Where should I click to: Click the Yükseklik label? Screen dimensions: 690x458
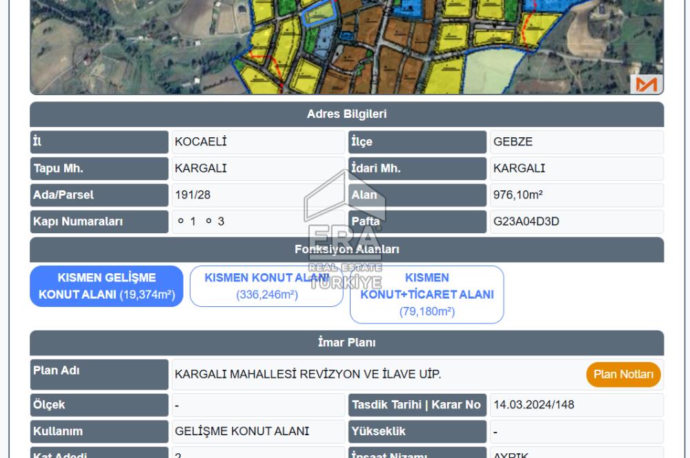417,431
